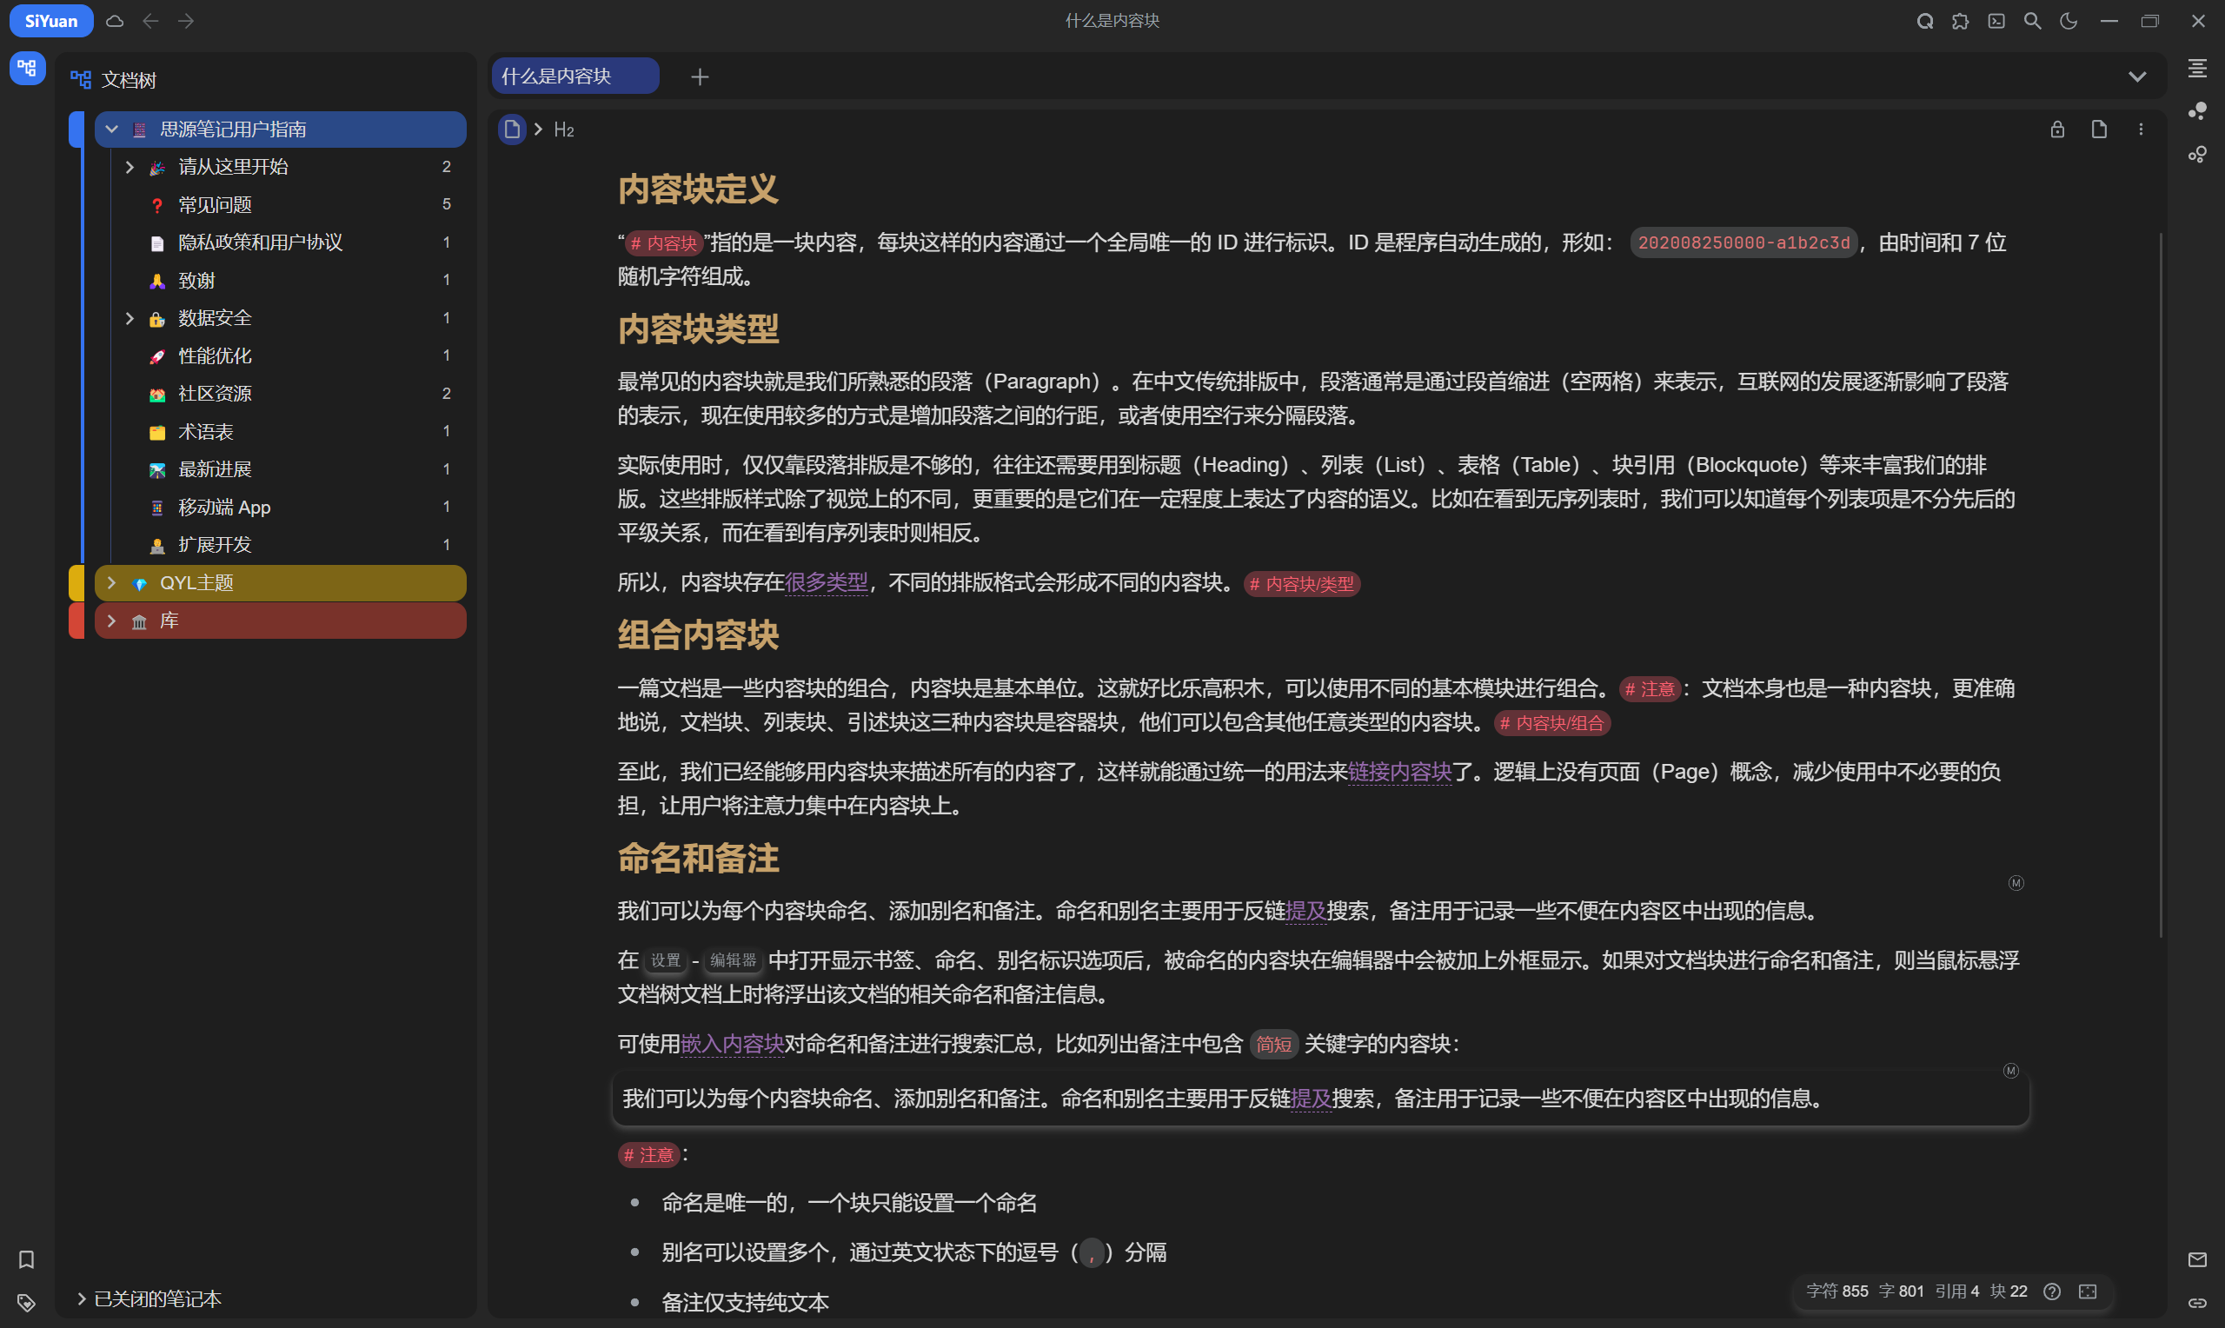2225x1328 pixels.
Task: Toggle the inbox panel at bottom right
Action: coord(2198,1260)
